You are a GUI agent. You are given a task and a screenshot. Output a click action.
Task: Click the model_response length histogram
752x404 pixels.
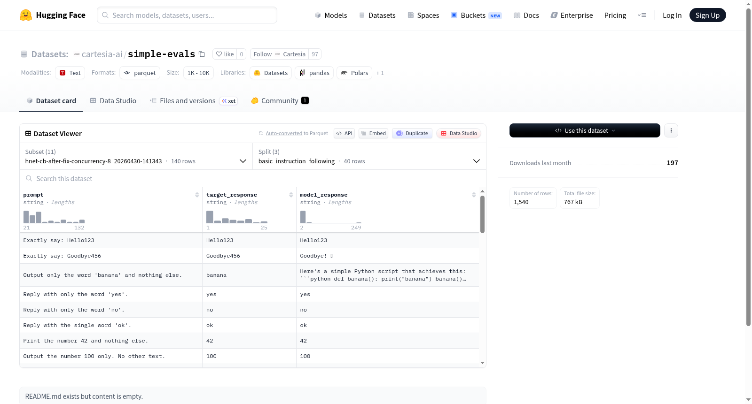coord(331,217)
